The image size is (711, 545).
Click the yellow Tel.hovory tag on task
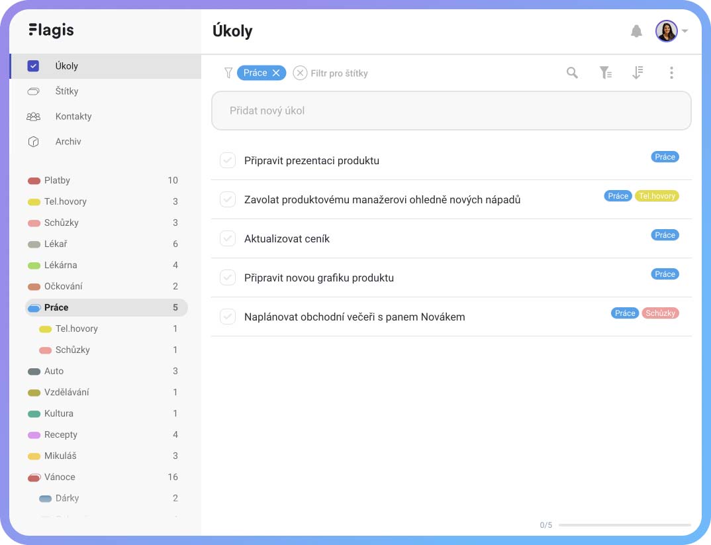[x=657, y=196]
